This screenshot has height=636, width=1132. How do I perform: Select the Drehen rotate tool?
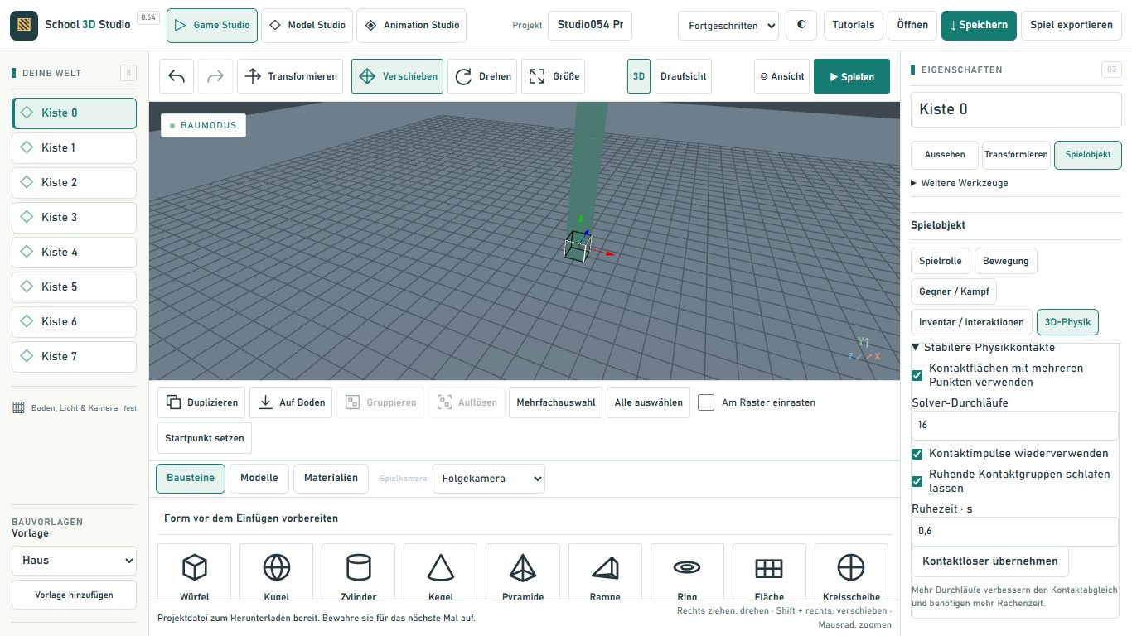(x=482, y=76)
